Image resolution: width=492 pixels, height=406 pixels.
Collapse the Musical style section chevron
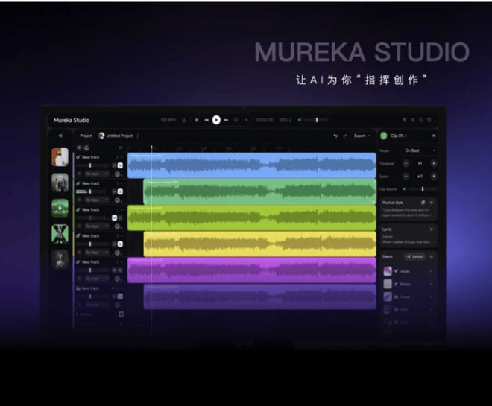click(x=432, y=203)
